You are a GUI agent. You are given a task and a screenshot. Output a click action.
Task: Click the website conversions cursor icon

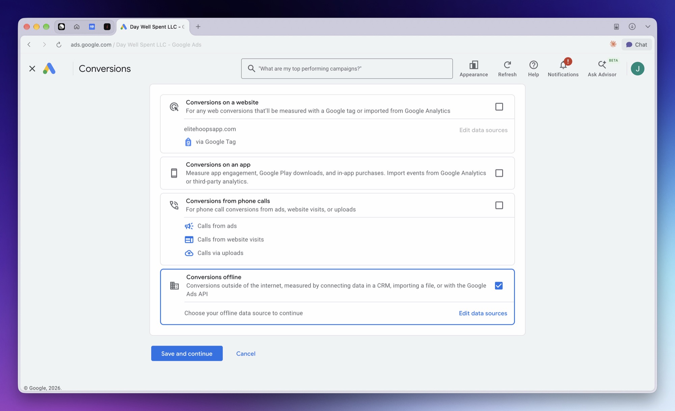click(x=174, y=107)
